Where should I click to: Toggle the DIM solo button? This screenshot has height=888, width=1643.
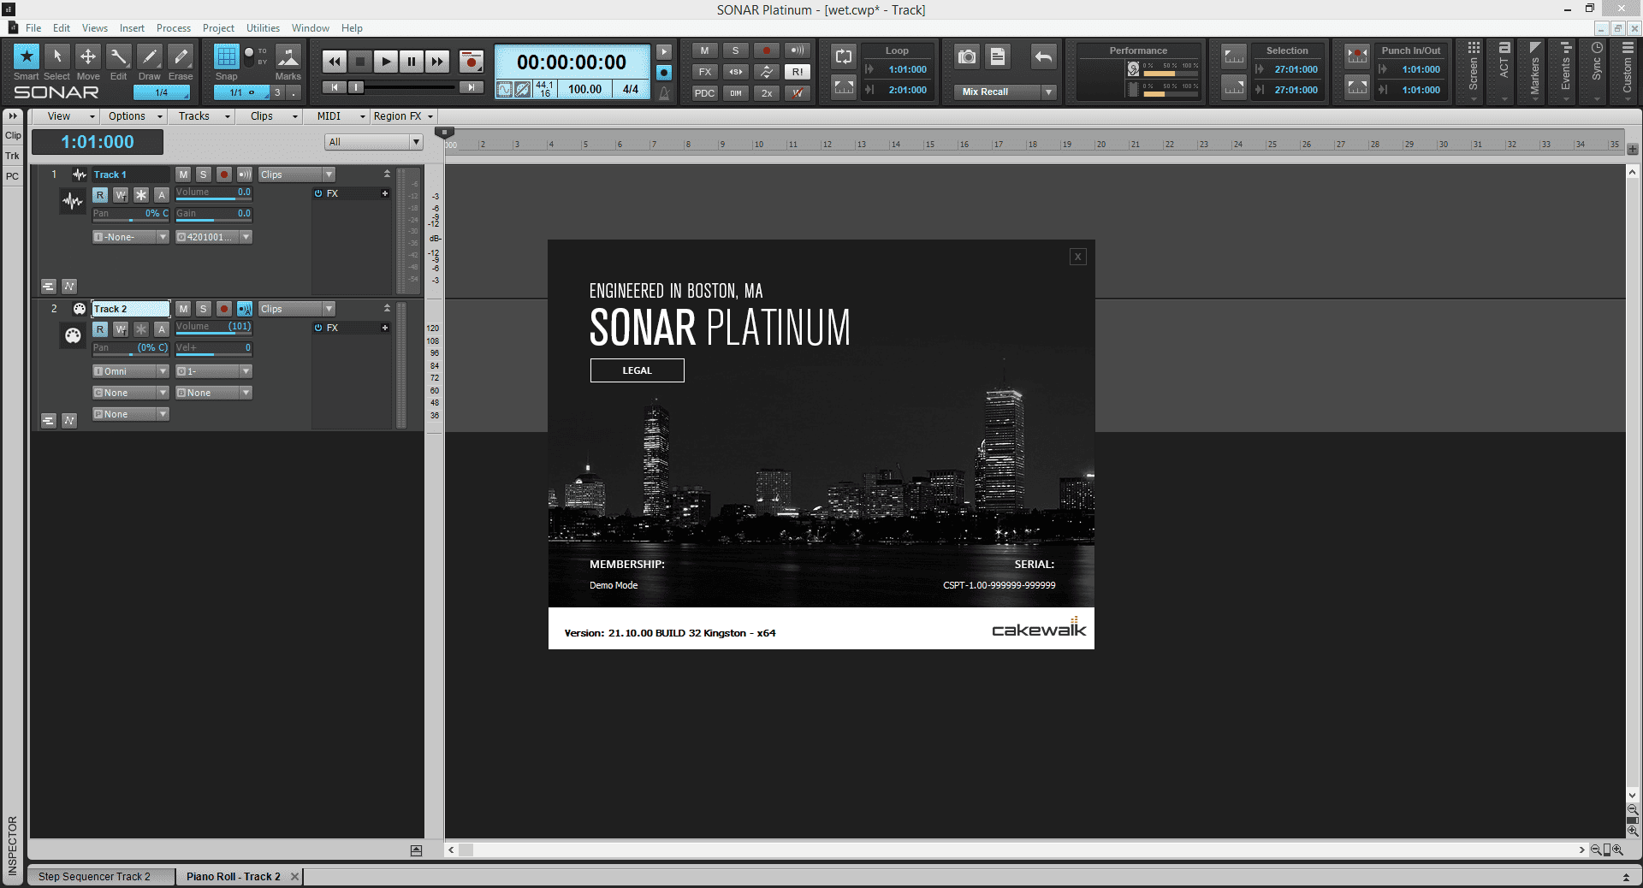[x=735, y=93]
